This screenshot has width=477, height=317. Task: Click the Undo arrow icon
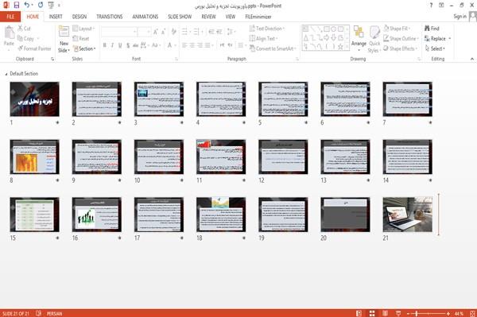coord(27,6)
